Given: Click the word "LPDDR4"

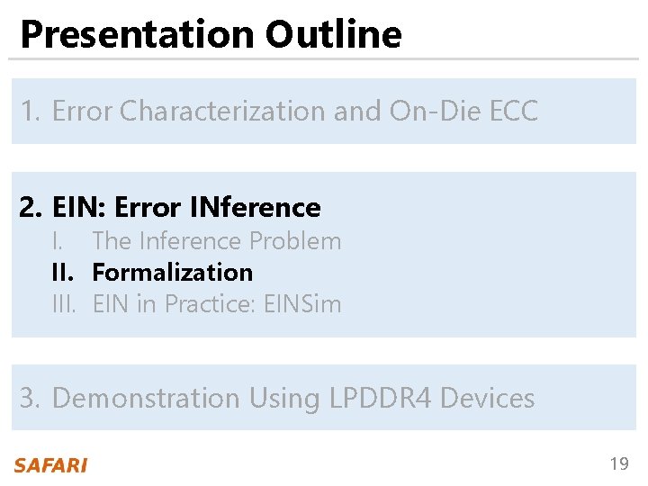Looking at the screenshot, I should [375, 398].
